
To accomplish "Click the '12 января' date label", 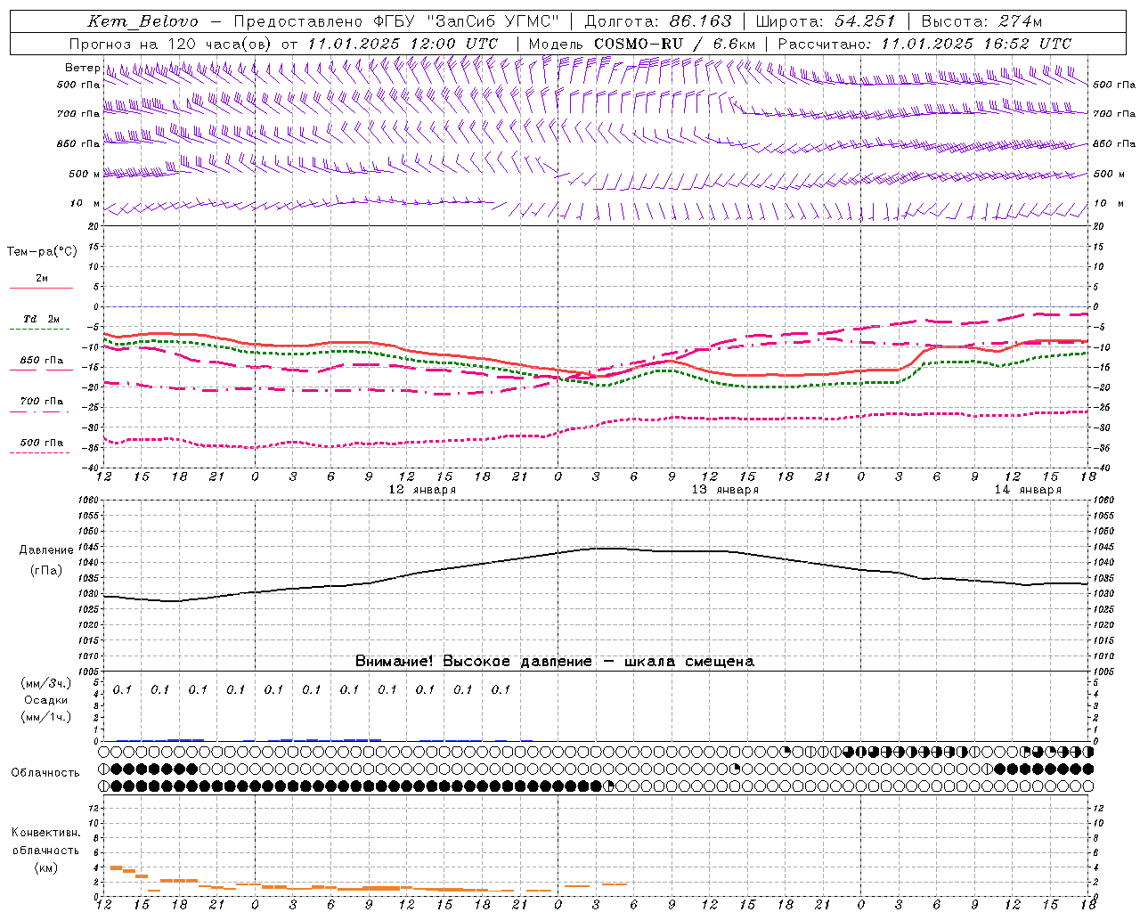I will (x=422, y=490).
